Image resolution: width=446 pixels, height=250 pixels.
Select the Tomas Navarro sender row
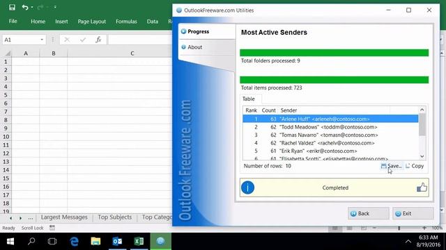330,135
